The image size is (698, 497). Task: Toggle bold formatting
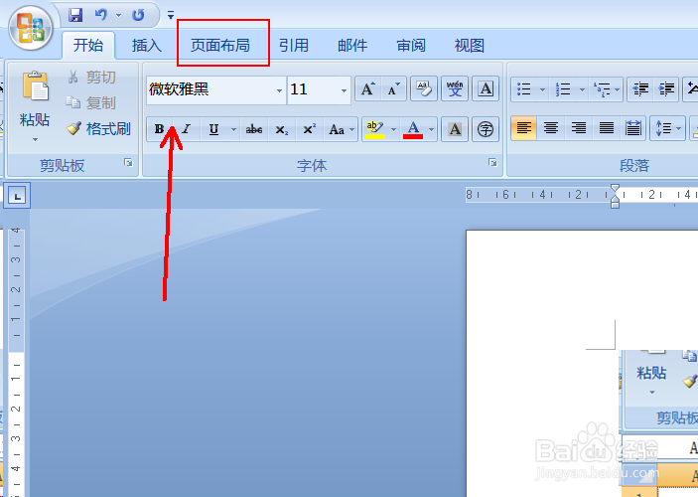coord(159,129)
